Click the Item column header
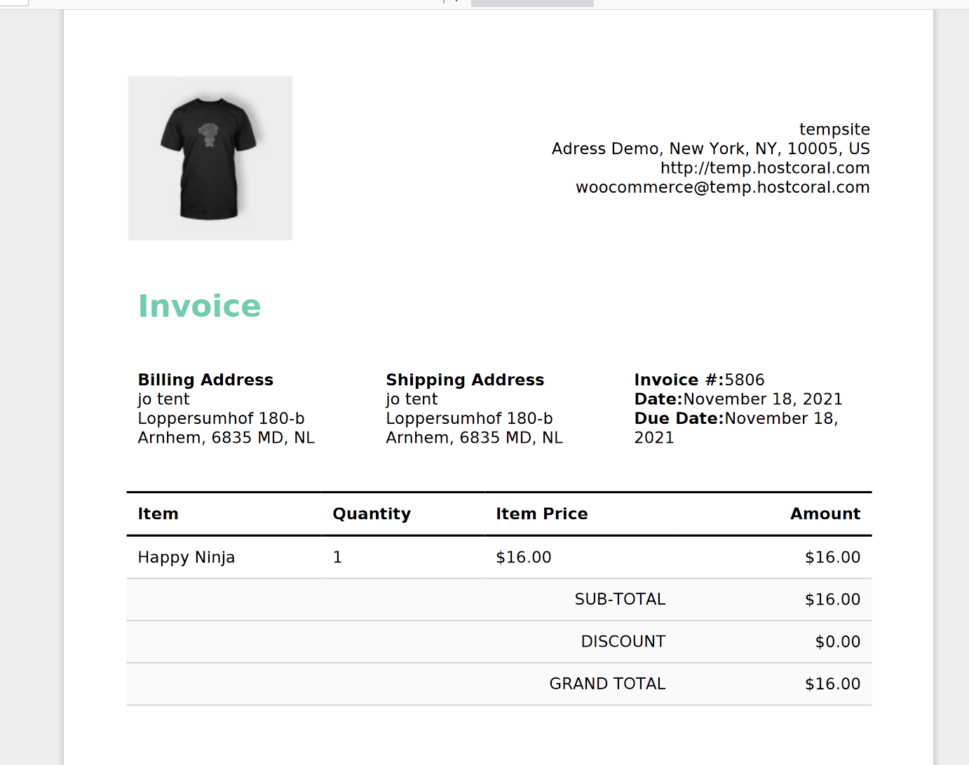The height and width of the screenshot is (765, 969). pos(158,514)
